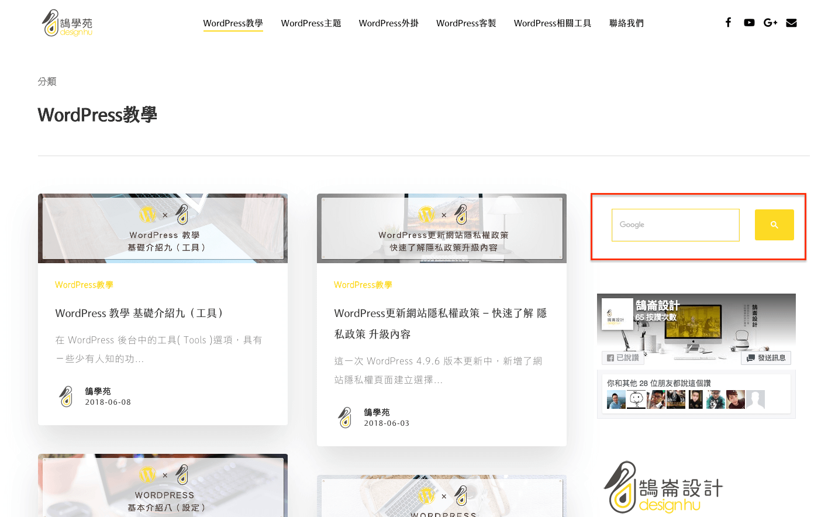
Task: Click author avatar dated 2018-06-03
Action: coord(345,418)
